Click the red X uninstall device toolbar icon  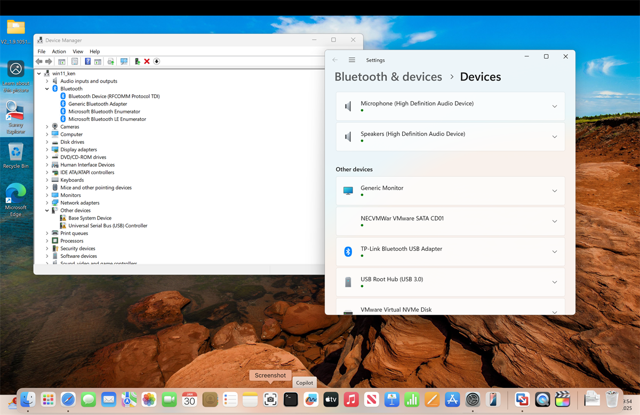tap(147, 61)
